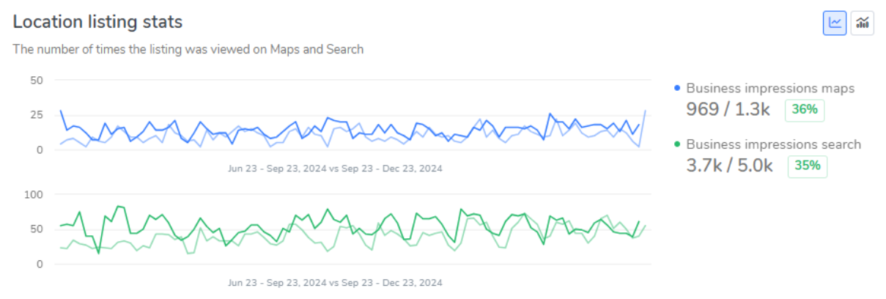Click the 50 label on the maps chart

37,80
